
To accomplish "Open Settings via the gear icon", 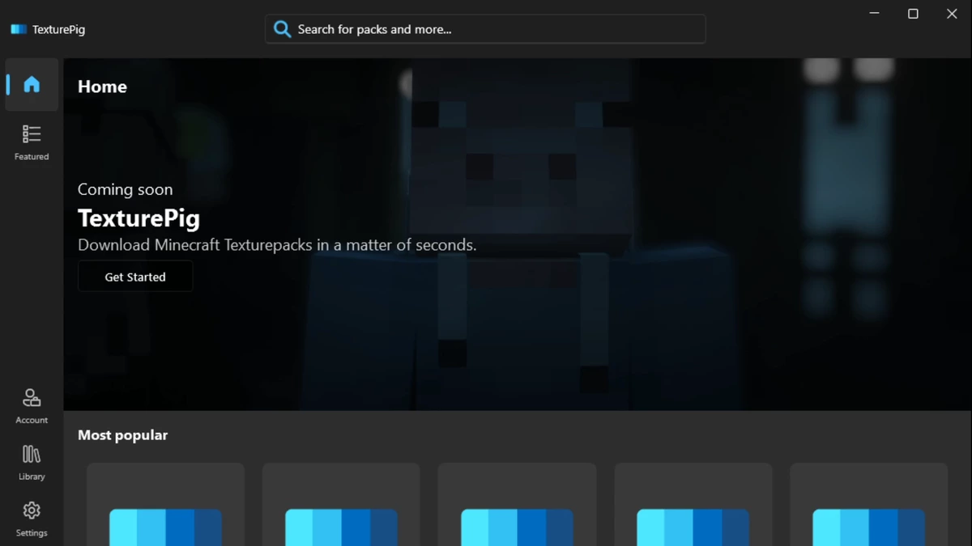I will (31, 518).
